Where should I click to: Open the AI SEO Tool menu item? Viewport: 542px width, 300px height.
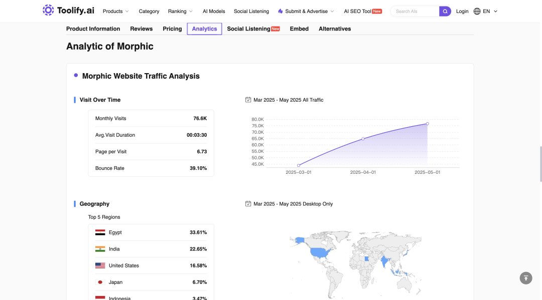pos(357,12)
